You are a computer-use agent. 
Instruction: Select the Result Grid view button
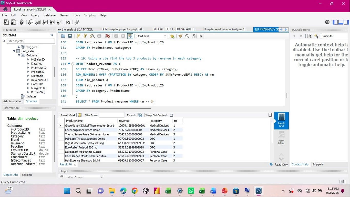(281, 121)
